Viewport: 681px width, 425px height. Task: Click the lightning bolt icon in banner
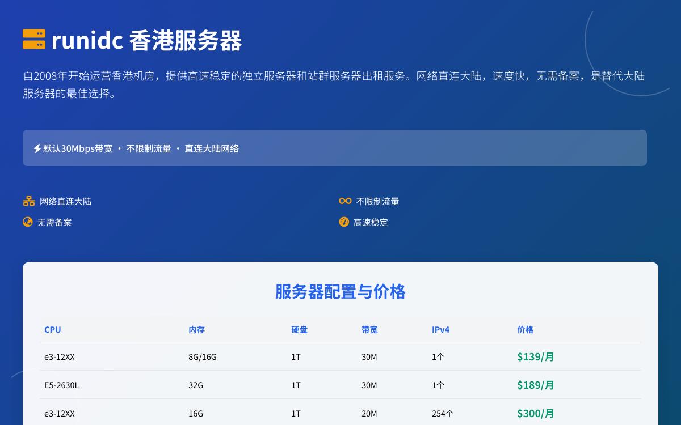point(37,148)
